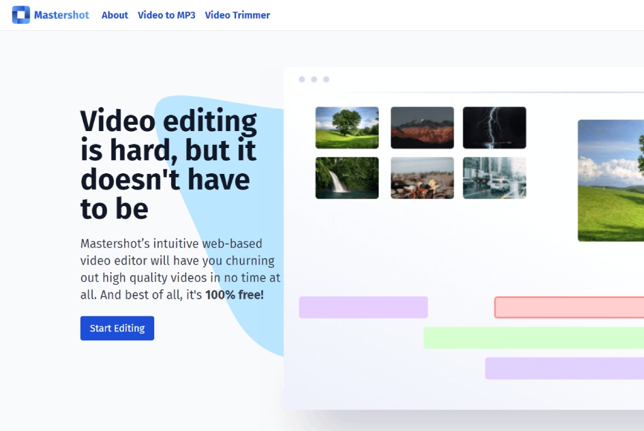
Task: Select the red mountain media thumbnail
Action: point(422,127)
